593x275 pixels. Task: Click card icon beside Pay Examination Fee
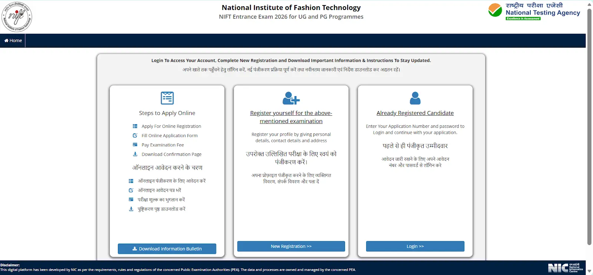click(135, 145)
